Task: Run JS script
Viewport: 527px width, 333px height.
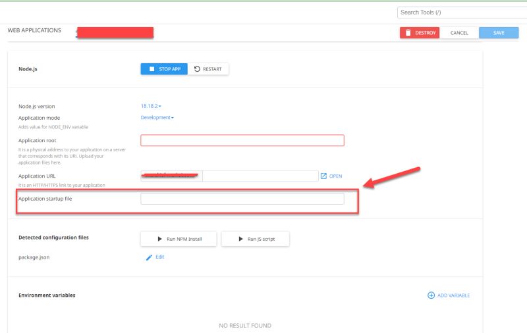Action: click(256, 239)
